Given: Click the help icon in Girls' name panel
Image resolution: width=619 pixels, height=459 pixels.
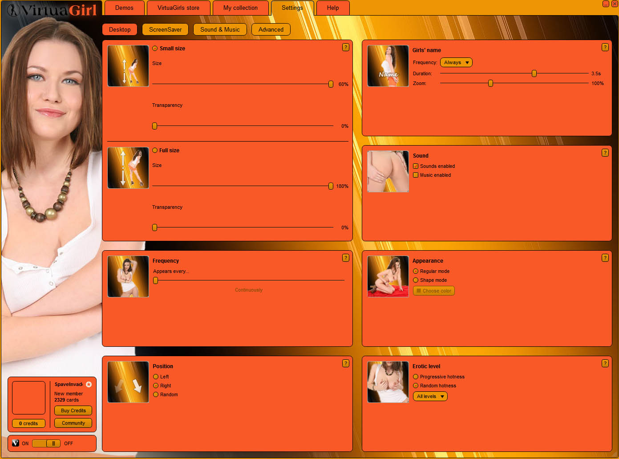Looking at the screenshot, I should pos(605,47).
